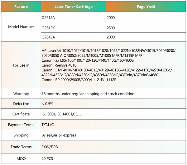Select the Canon LBP 2900 line
The image size is (187, 165).
coord(79,80)
